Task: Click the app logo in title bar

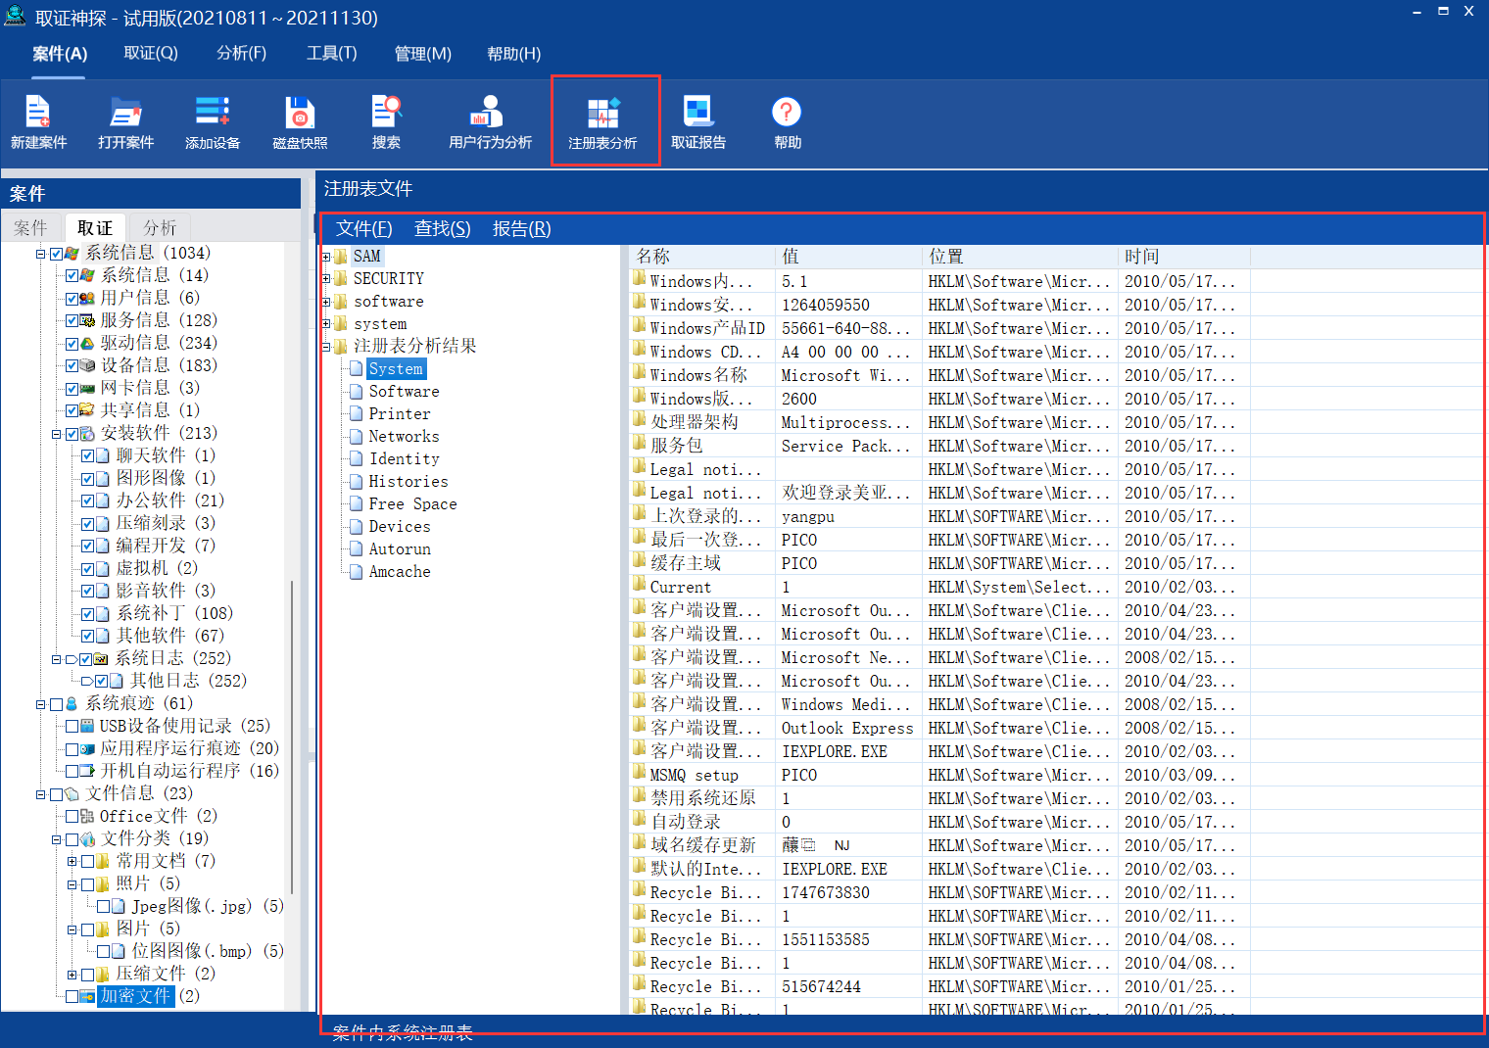Action: point(15,15)
